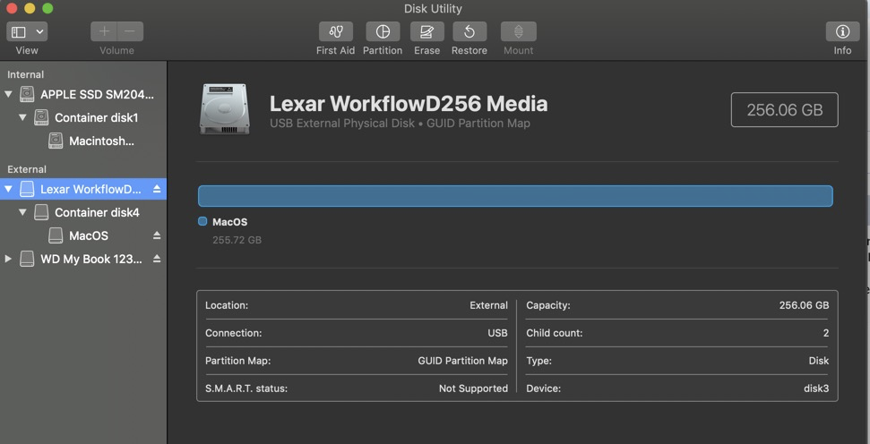Viewport: 870px width, 444px height.
Task: Open the View sidebar options button
Action: 27,31
